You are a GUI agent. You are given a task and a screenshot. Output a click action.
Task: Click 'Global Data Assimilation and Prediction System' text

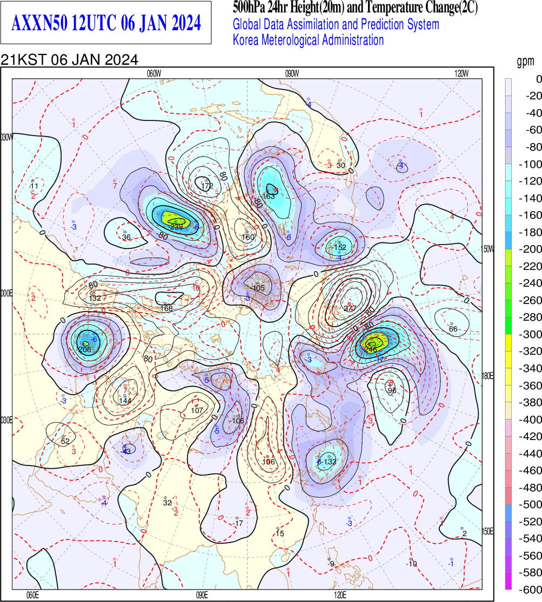click(336, 25)
